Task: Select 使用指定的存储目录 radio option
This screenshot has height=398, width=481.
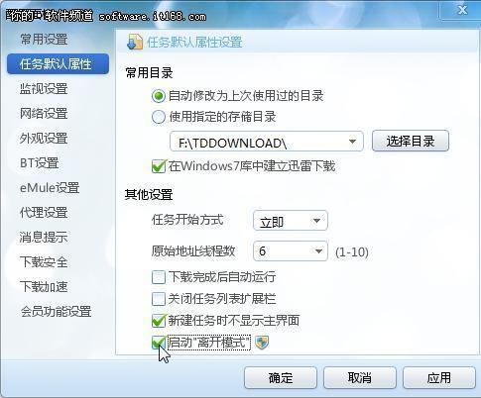Action: (159, 117)
